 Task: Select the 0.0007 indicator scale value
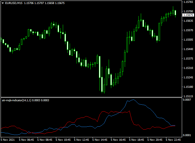(187, 100)
